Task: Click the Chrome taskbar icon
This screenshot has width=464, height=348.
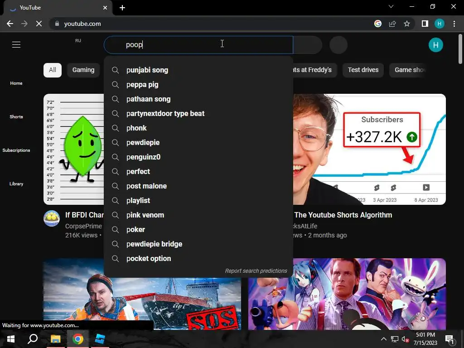Action: point(78,339)
